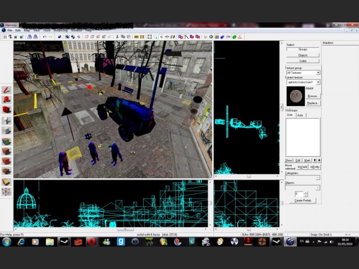Toggle the 3D grid toolbar button
359x269 pixels.
[x=10, y=36]
